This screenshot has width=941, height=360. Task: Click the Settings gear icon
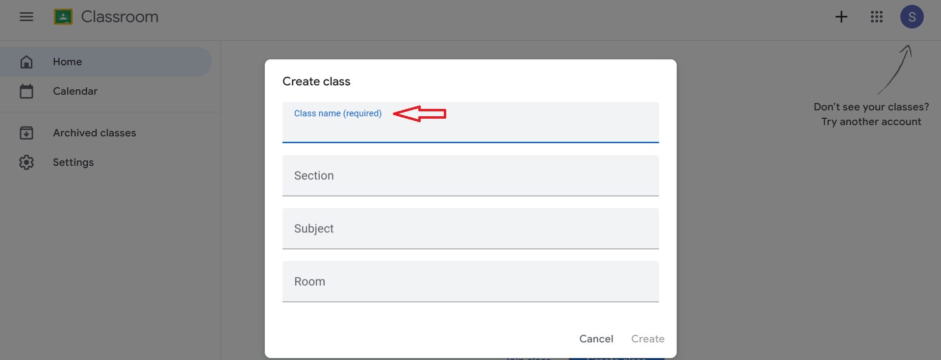pyautogui.click(x=26, y=162)
